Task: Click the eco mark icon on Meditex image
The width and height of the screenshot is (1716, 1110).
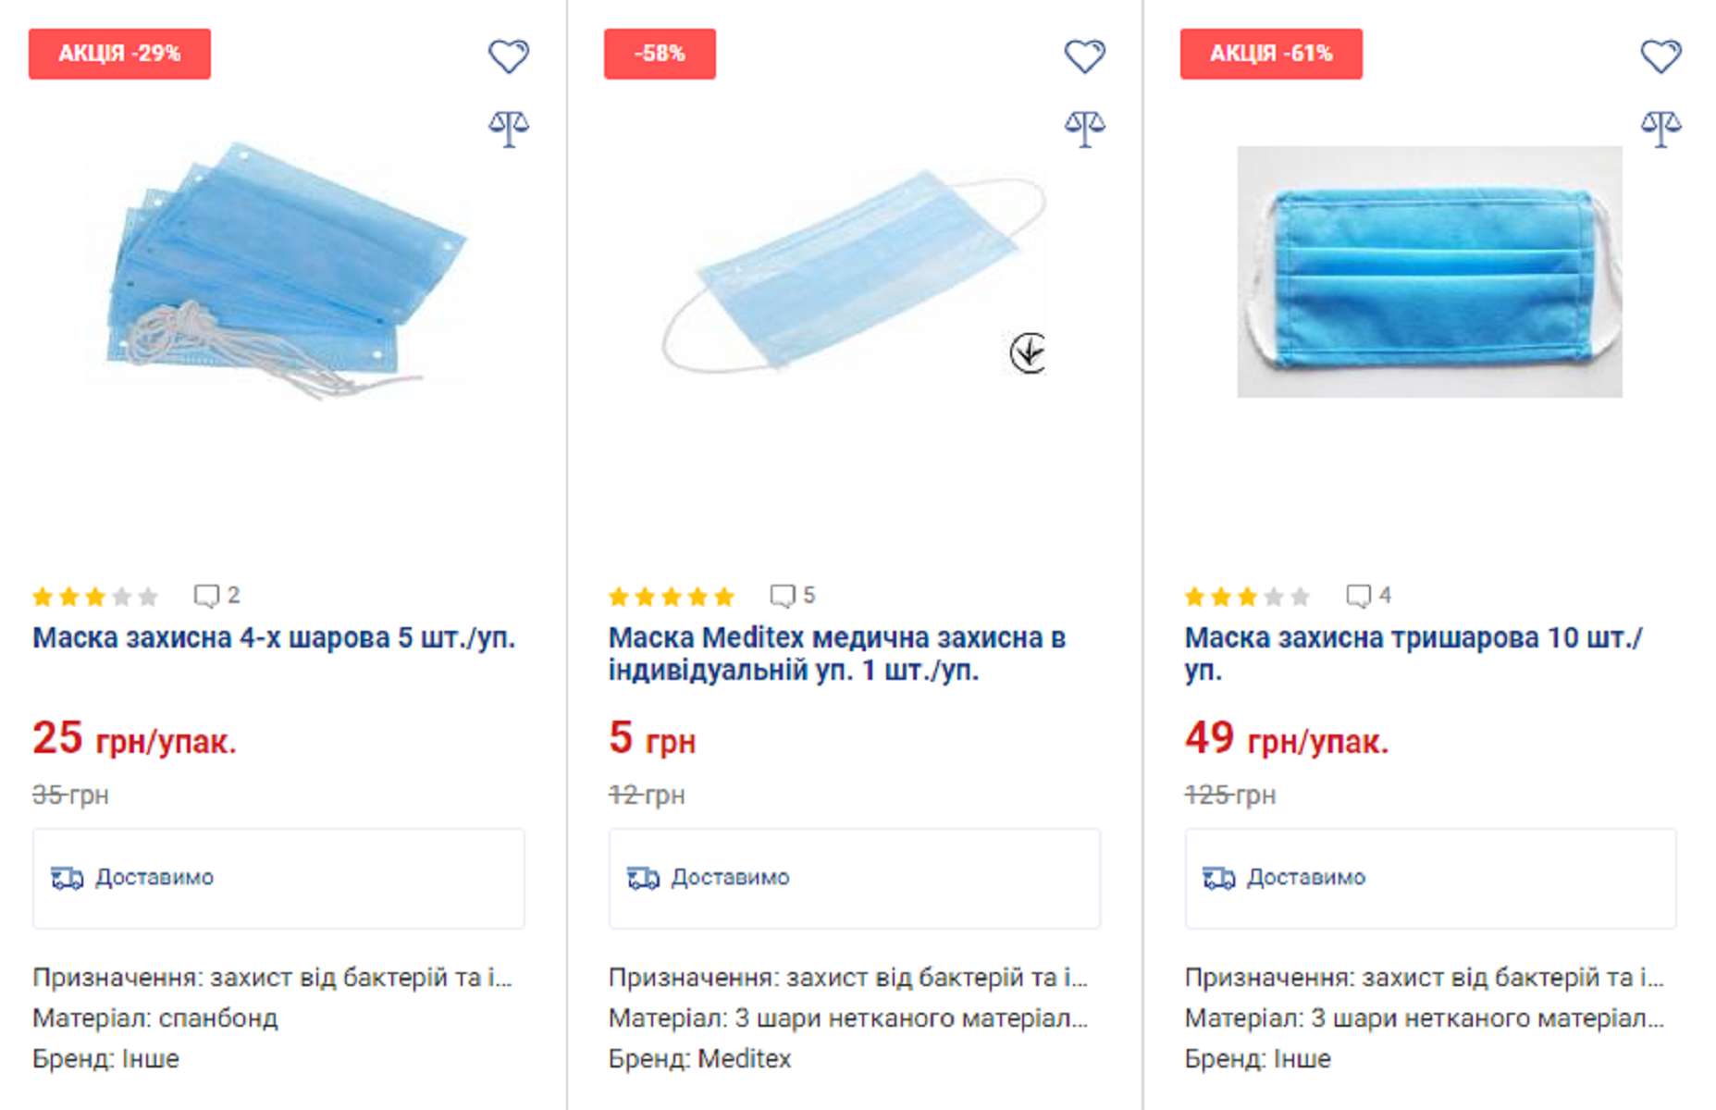Action: tap(1028, 352)
